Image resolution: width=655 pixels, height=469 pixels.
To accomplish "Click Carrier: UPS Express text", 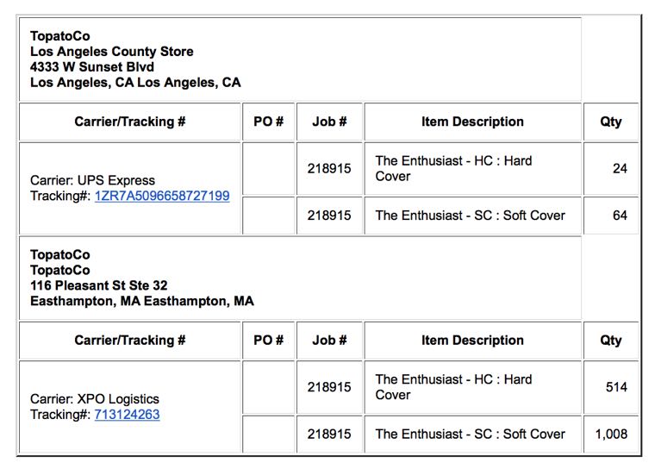I will (x=92, y=180).
